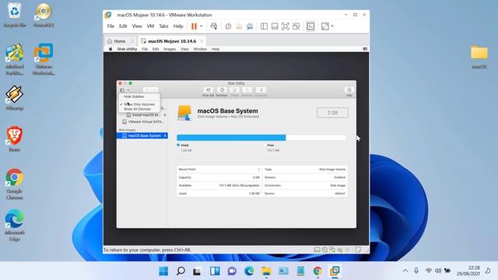Open the VMware Workstation desktop shortcut
Screen dimensions: 498x280
(44, 59)
